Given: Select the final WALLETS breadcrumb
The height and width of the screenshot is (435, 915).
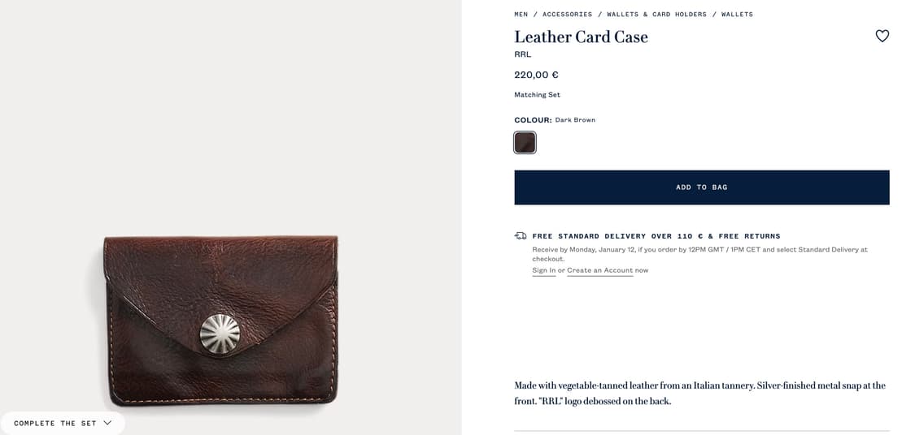Looking at the screenshot, I should pyautogui.click(x=737, y=14).
